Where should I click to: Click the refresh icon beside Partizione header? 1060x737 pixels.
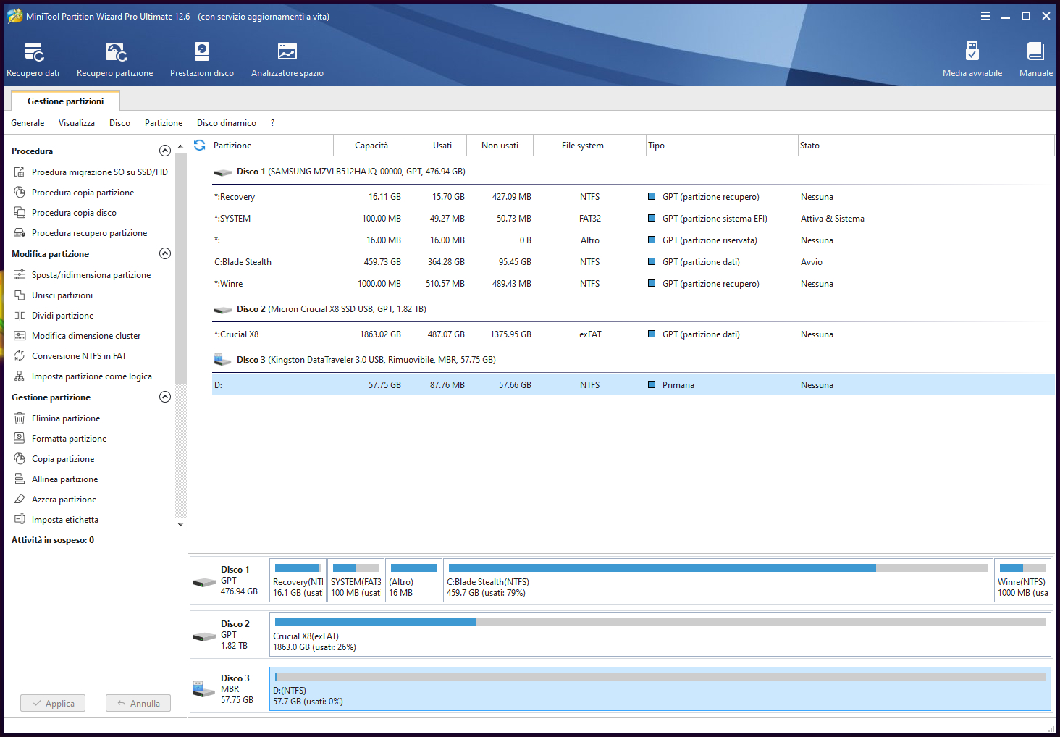[200, 146]
